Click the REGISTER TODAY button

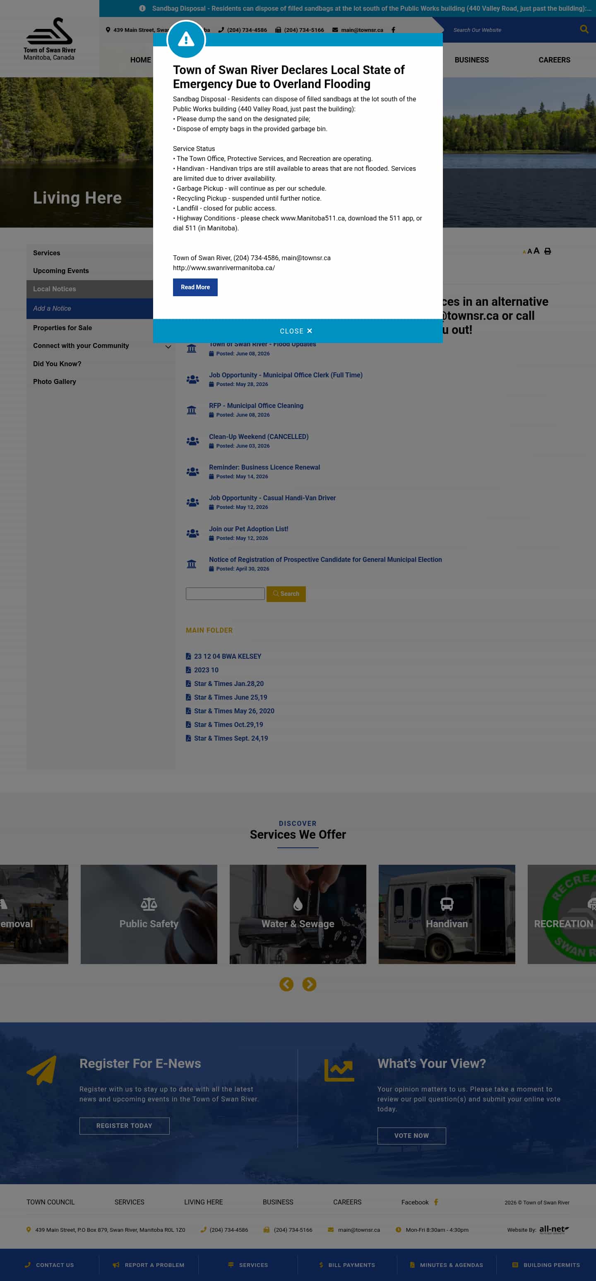pos(125,1126)
